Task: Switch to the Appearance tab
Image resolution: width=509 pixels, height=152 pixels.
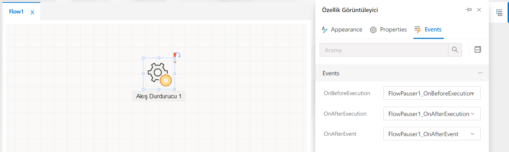Action: 342,30
